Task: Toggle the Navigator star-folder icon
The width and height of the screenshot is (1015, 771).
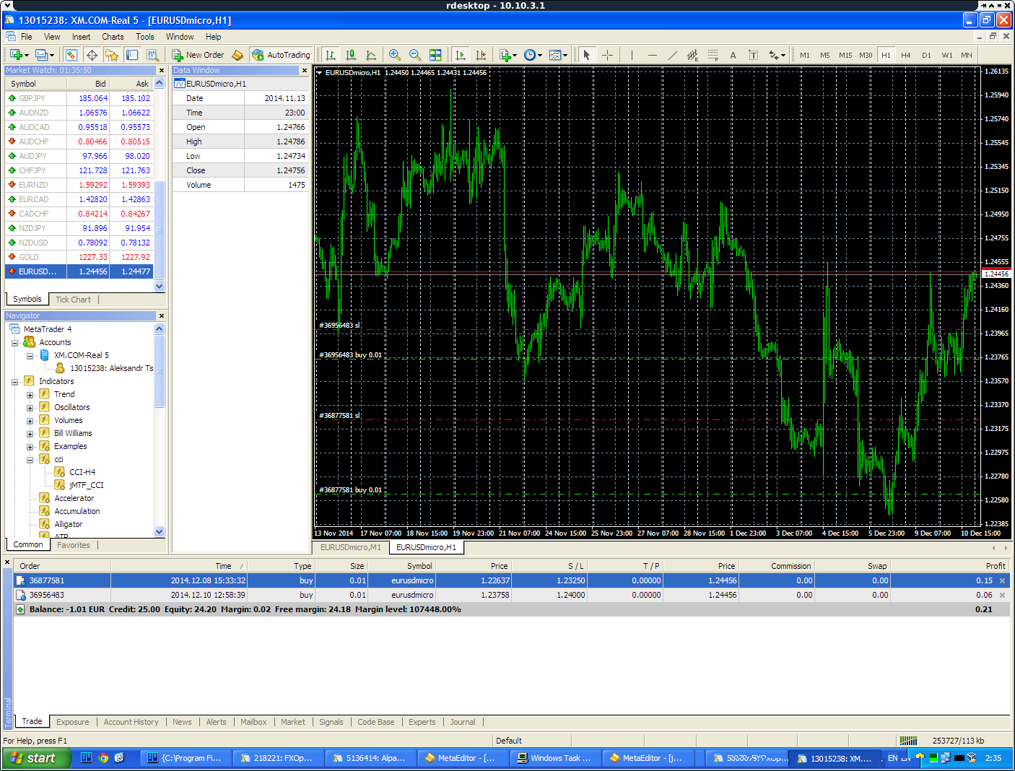Action: click(x=111, y=55)
